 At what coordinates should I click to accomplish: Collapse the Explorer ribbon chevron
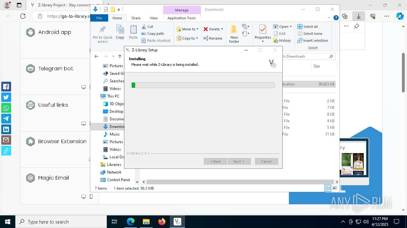click(x=329, y=18)
